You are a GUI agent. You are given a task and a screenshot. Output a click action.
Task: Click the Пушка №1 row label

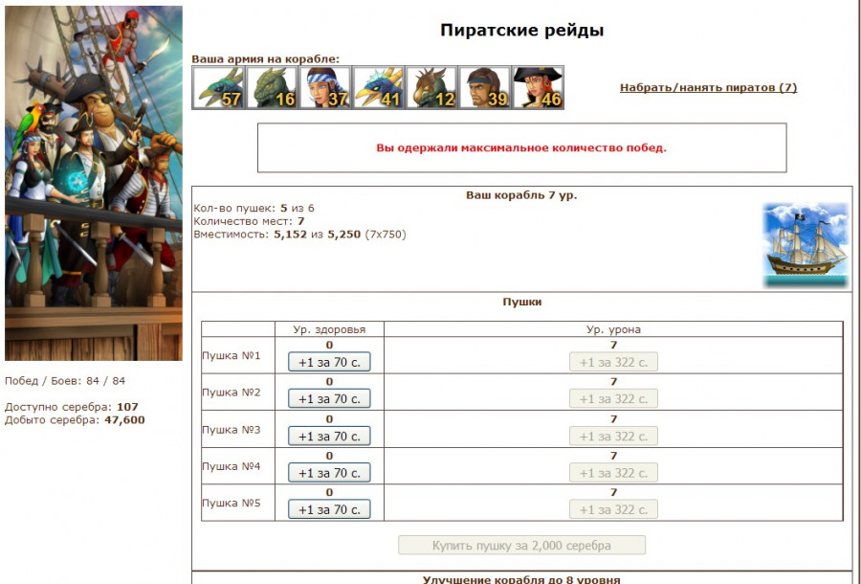[x=232, y=355]
